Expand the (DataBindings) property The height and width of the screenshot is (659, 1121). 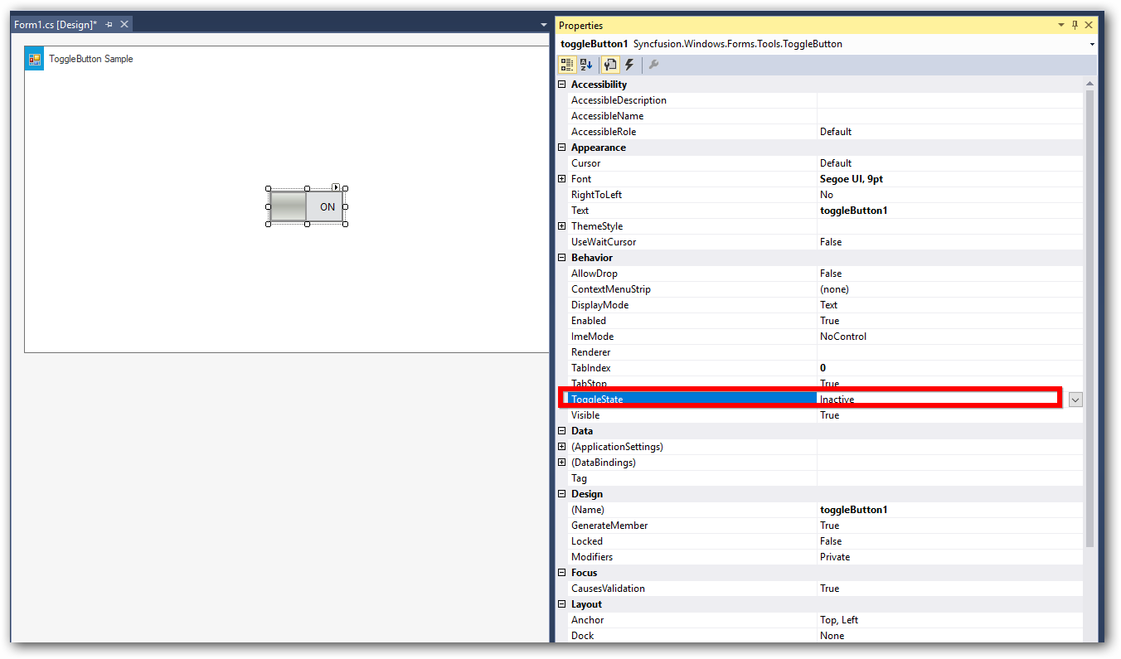[562, 462]
